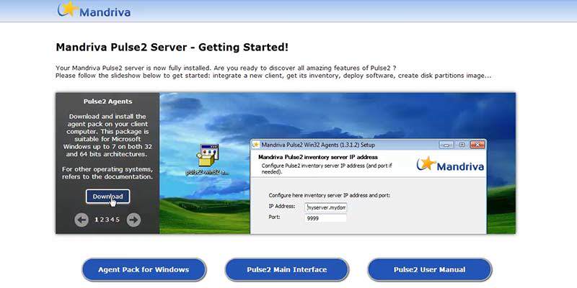This screenshot has height=288, width=577.
Task: Click the pulse2-win32 installer desktop icon
Action: (x=208, y=160)
